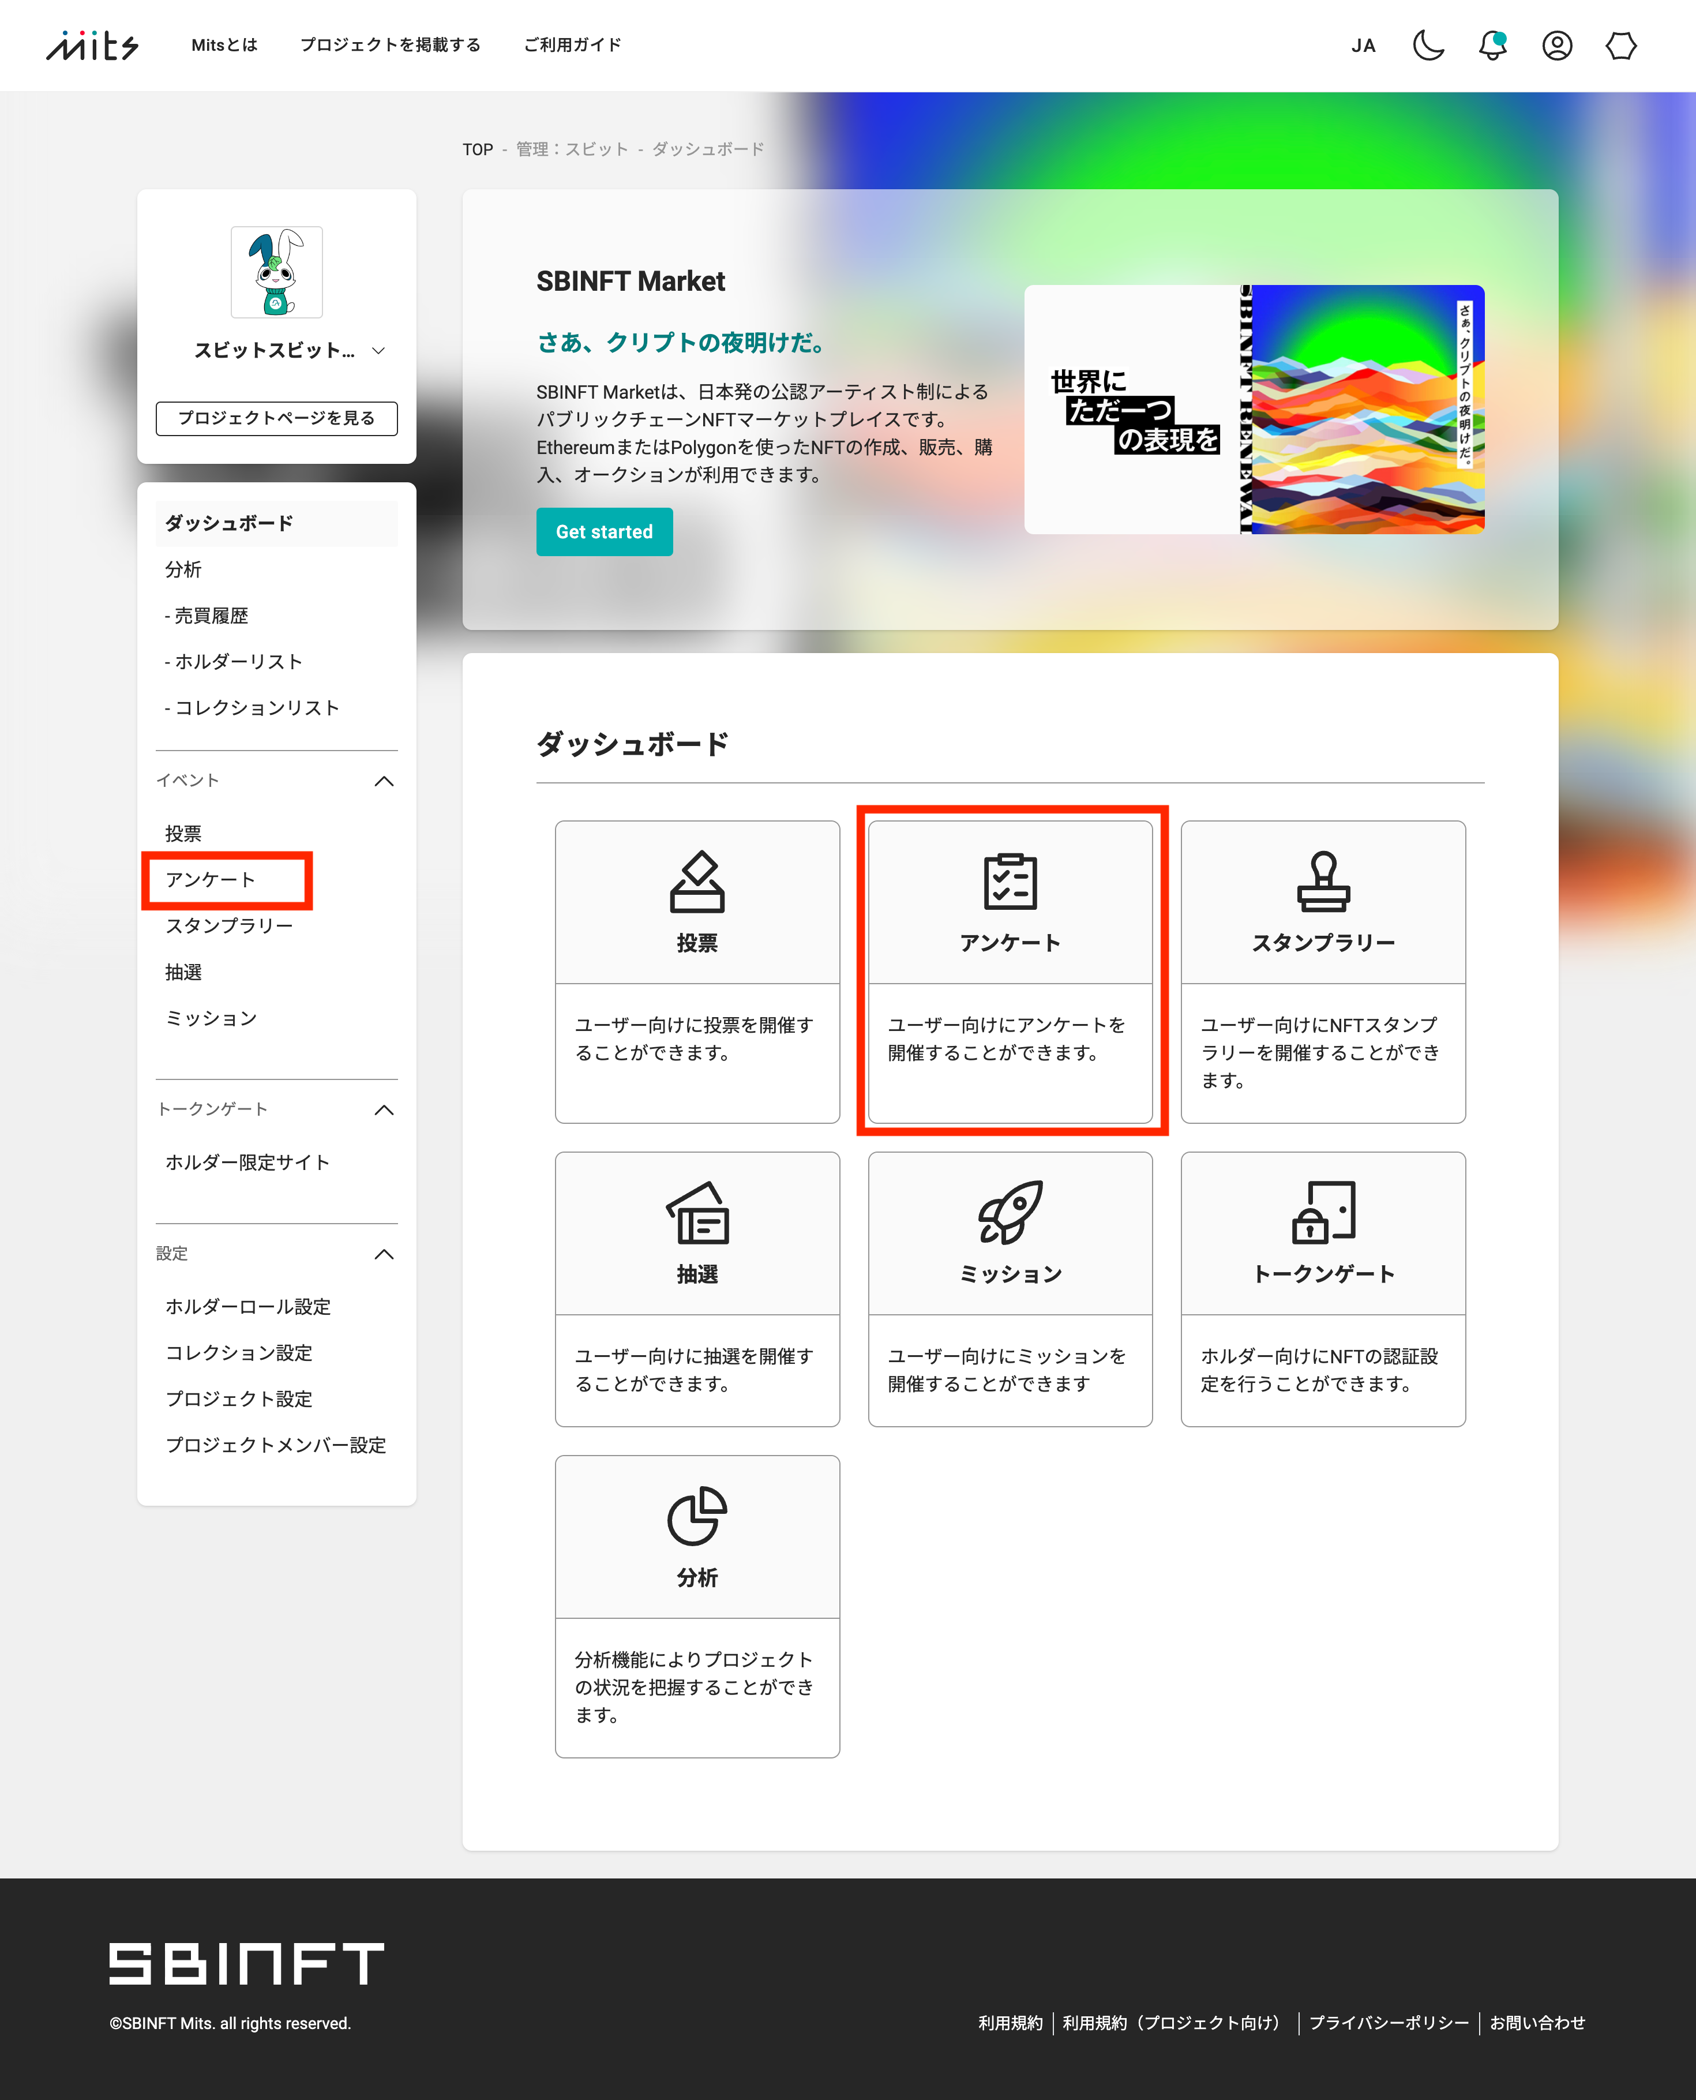Open 分析 in sidebar
The width and height of the screenshot is (1696, 2100).
(x=183, y=569)
